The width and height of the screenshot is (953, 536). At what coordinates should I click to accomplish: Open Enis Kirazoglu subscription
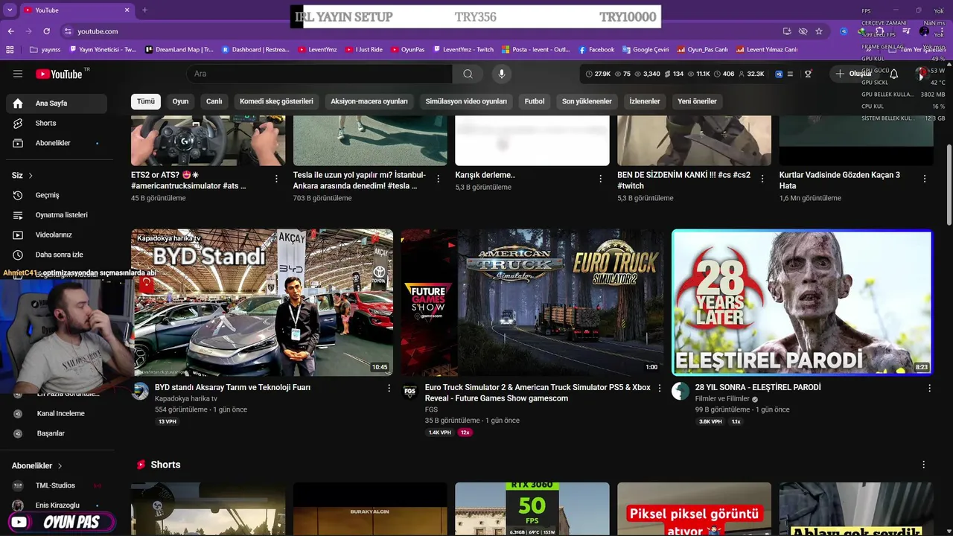point(57,505)
